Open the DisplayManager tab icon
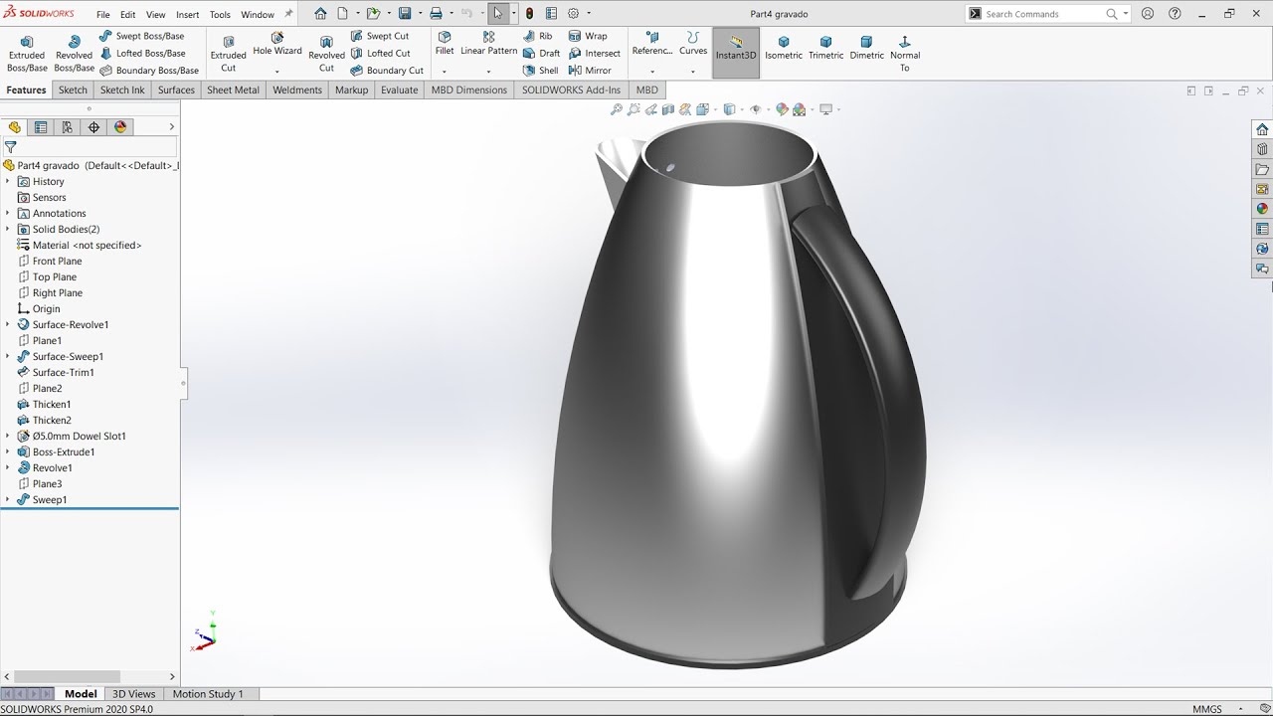Screen dimensions: 1273x716 coord(120,127)
